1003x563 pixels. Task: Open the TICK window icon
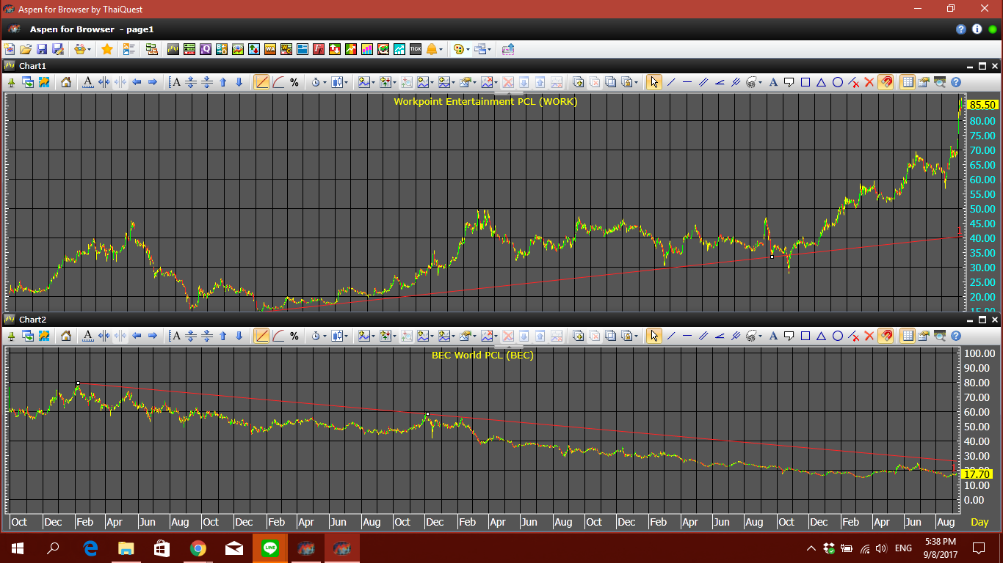pos(416,49)
